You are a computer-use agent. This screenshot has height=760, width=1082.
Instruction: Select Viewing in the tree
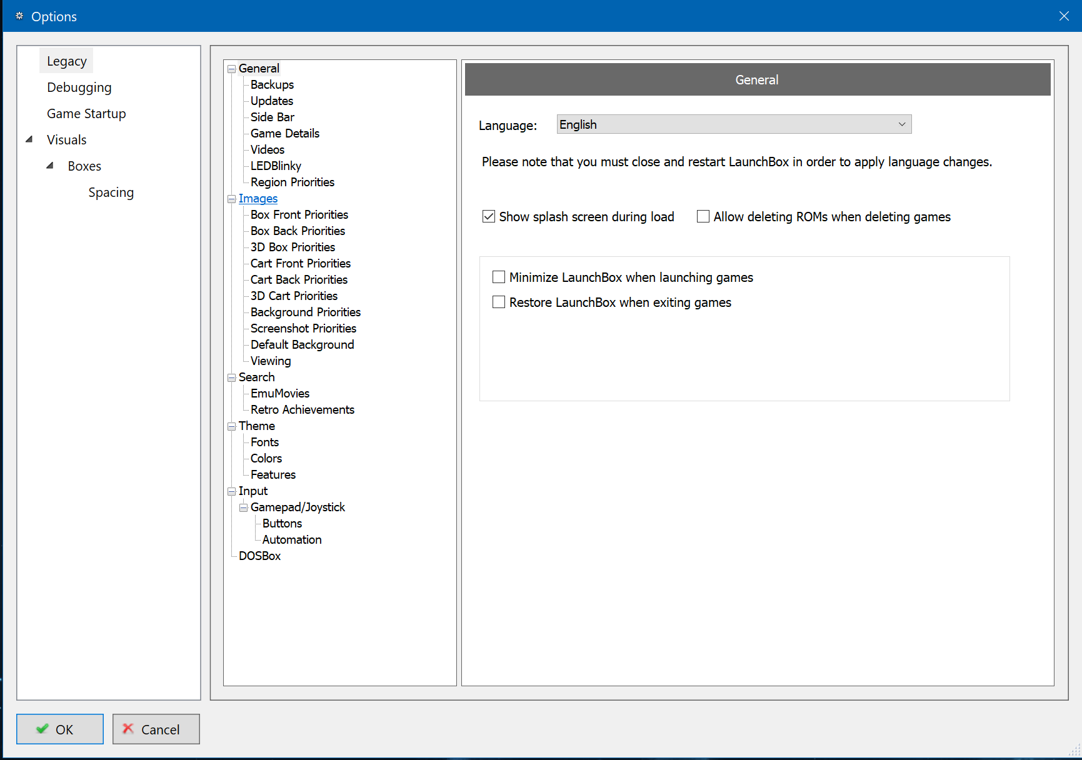pyautogui.click(x=271, y=361)
